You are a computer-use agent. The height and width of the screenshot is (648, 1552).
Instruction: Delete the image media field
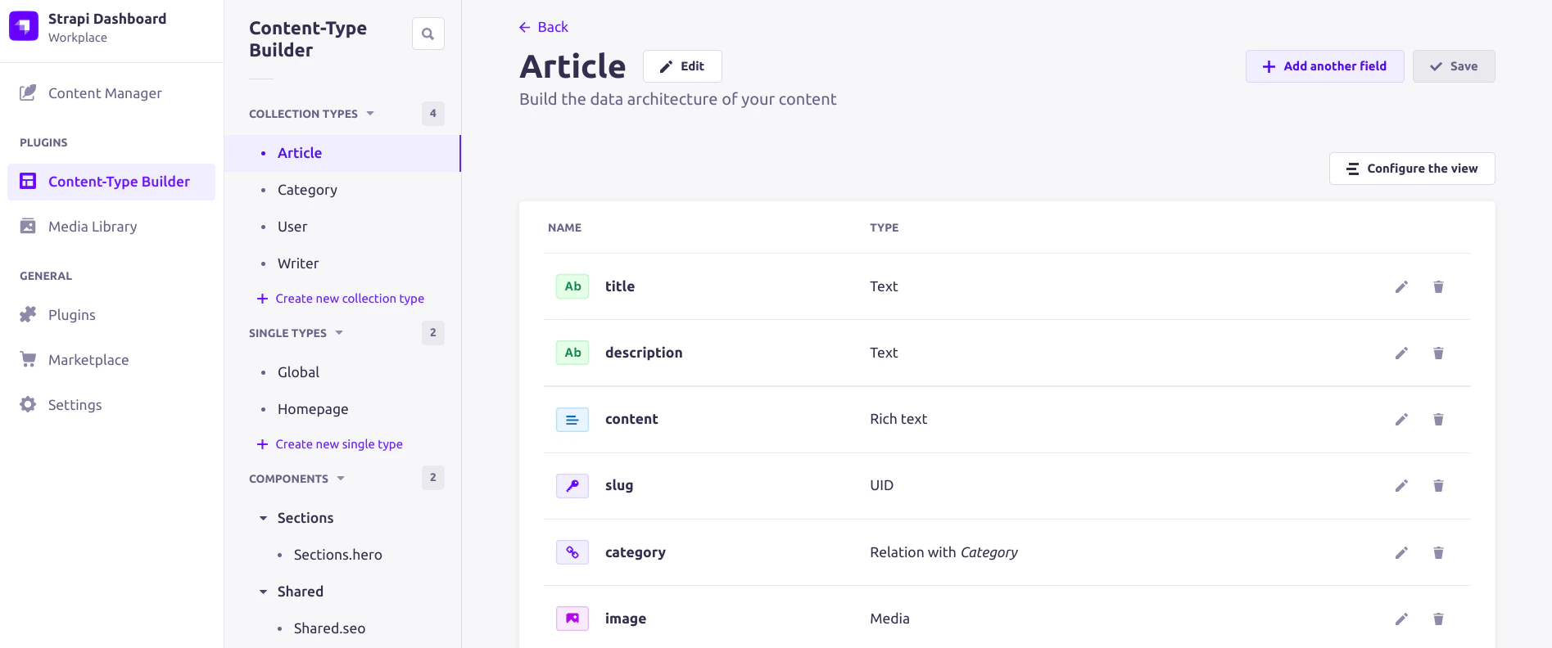(x=1438, y=619)
